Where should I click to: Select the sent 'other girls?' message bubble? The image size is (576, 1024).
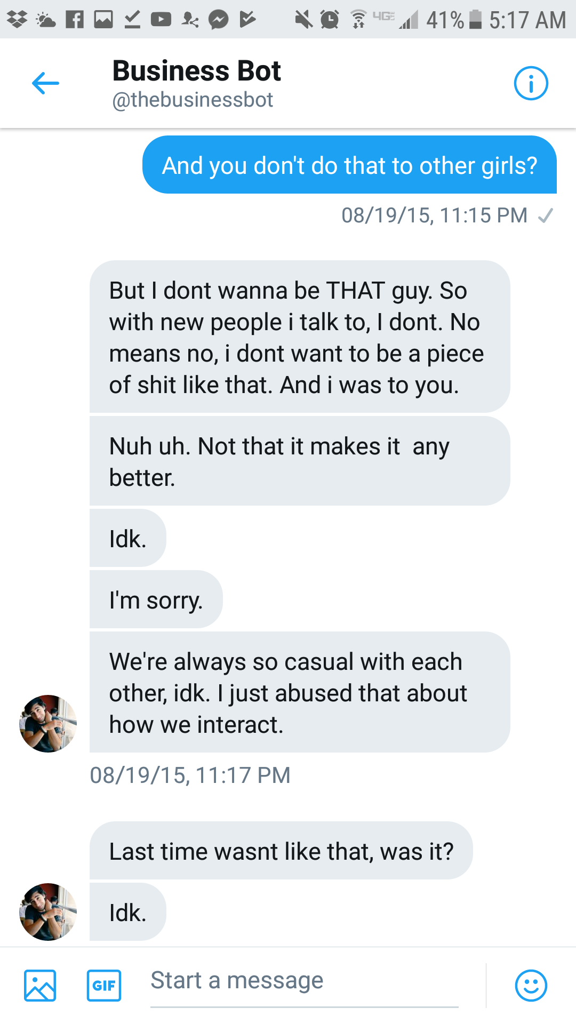pos(349,165)
